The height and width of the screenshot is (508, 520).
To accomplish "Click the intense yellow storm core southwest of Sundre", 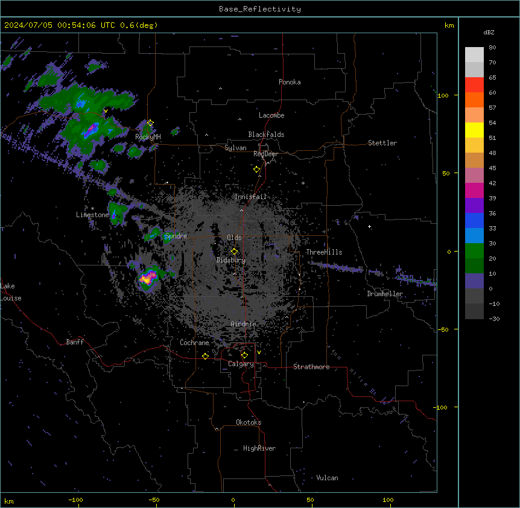I will click(147, 279).
